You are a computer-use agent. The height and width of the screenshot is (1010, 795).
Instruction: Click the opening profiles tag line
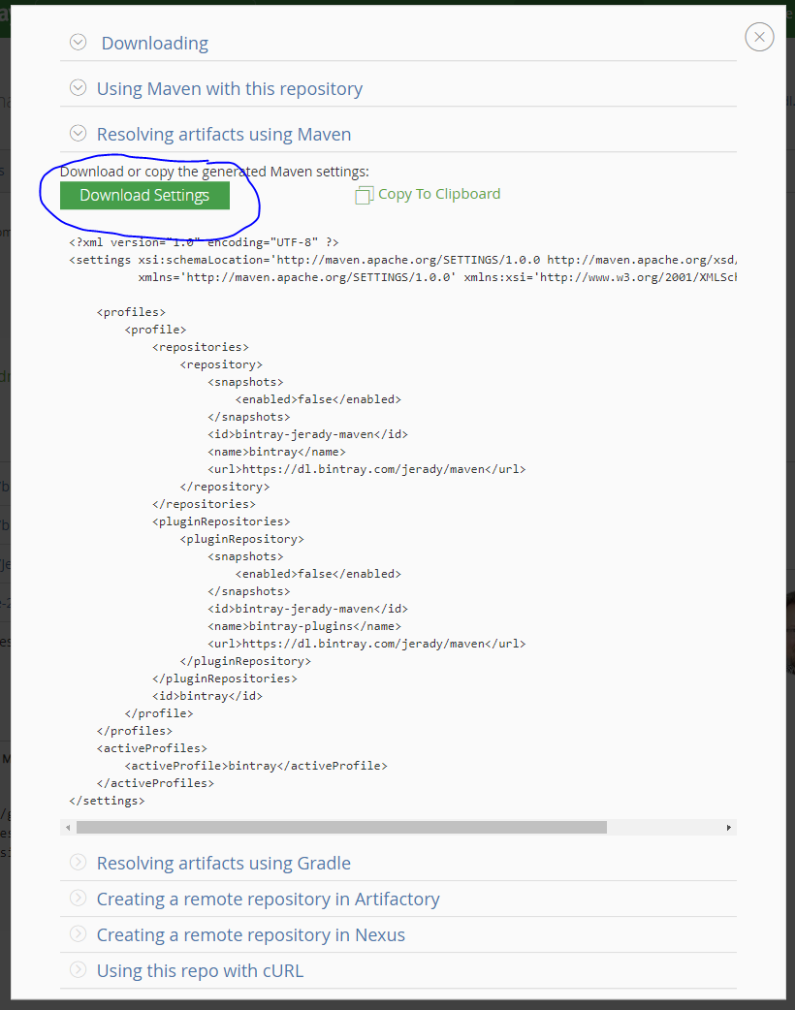click(x=131, y=312)
